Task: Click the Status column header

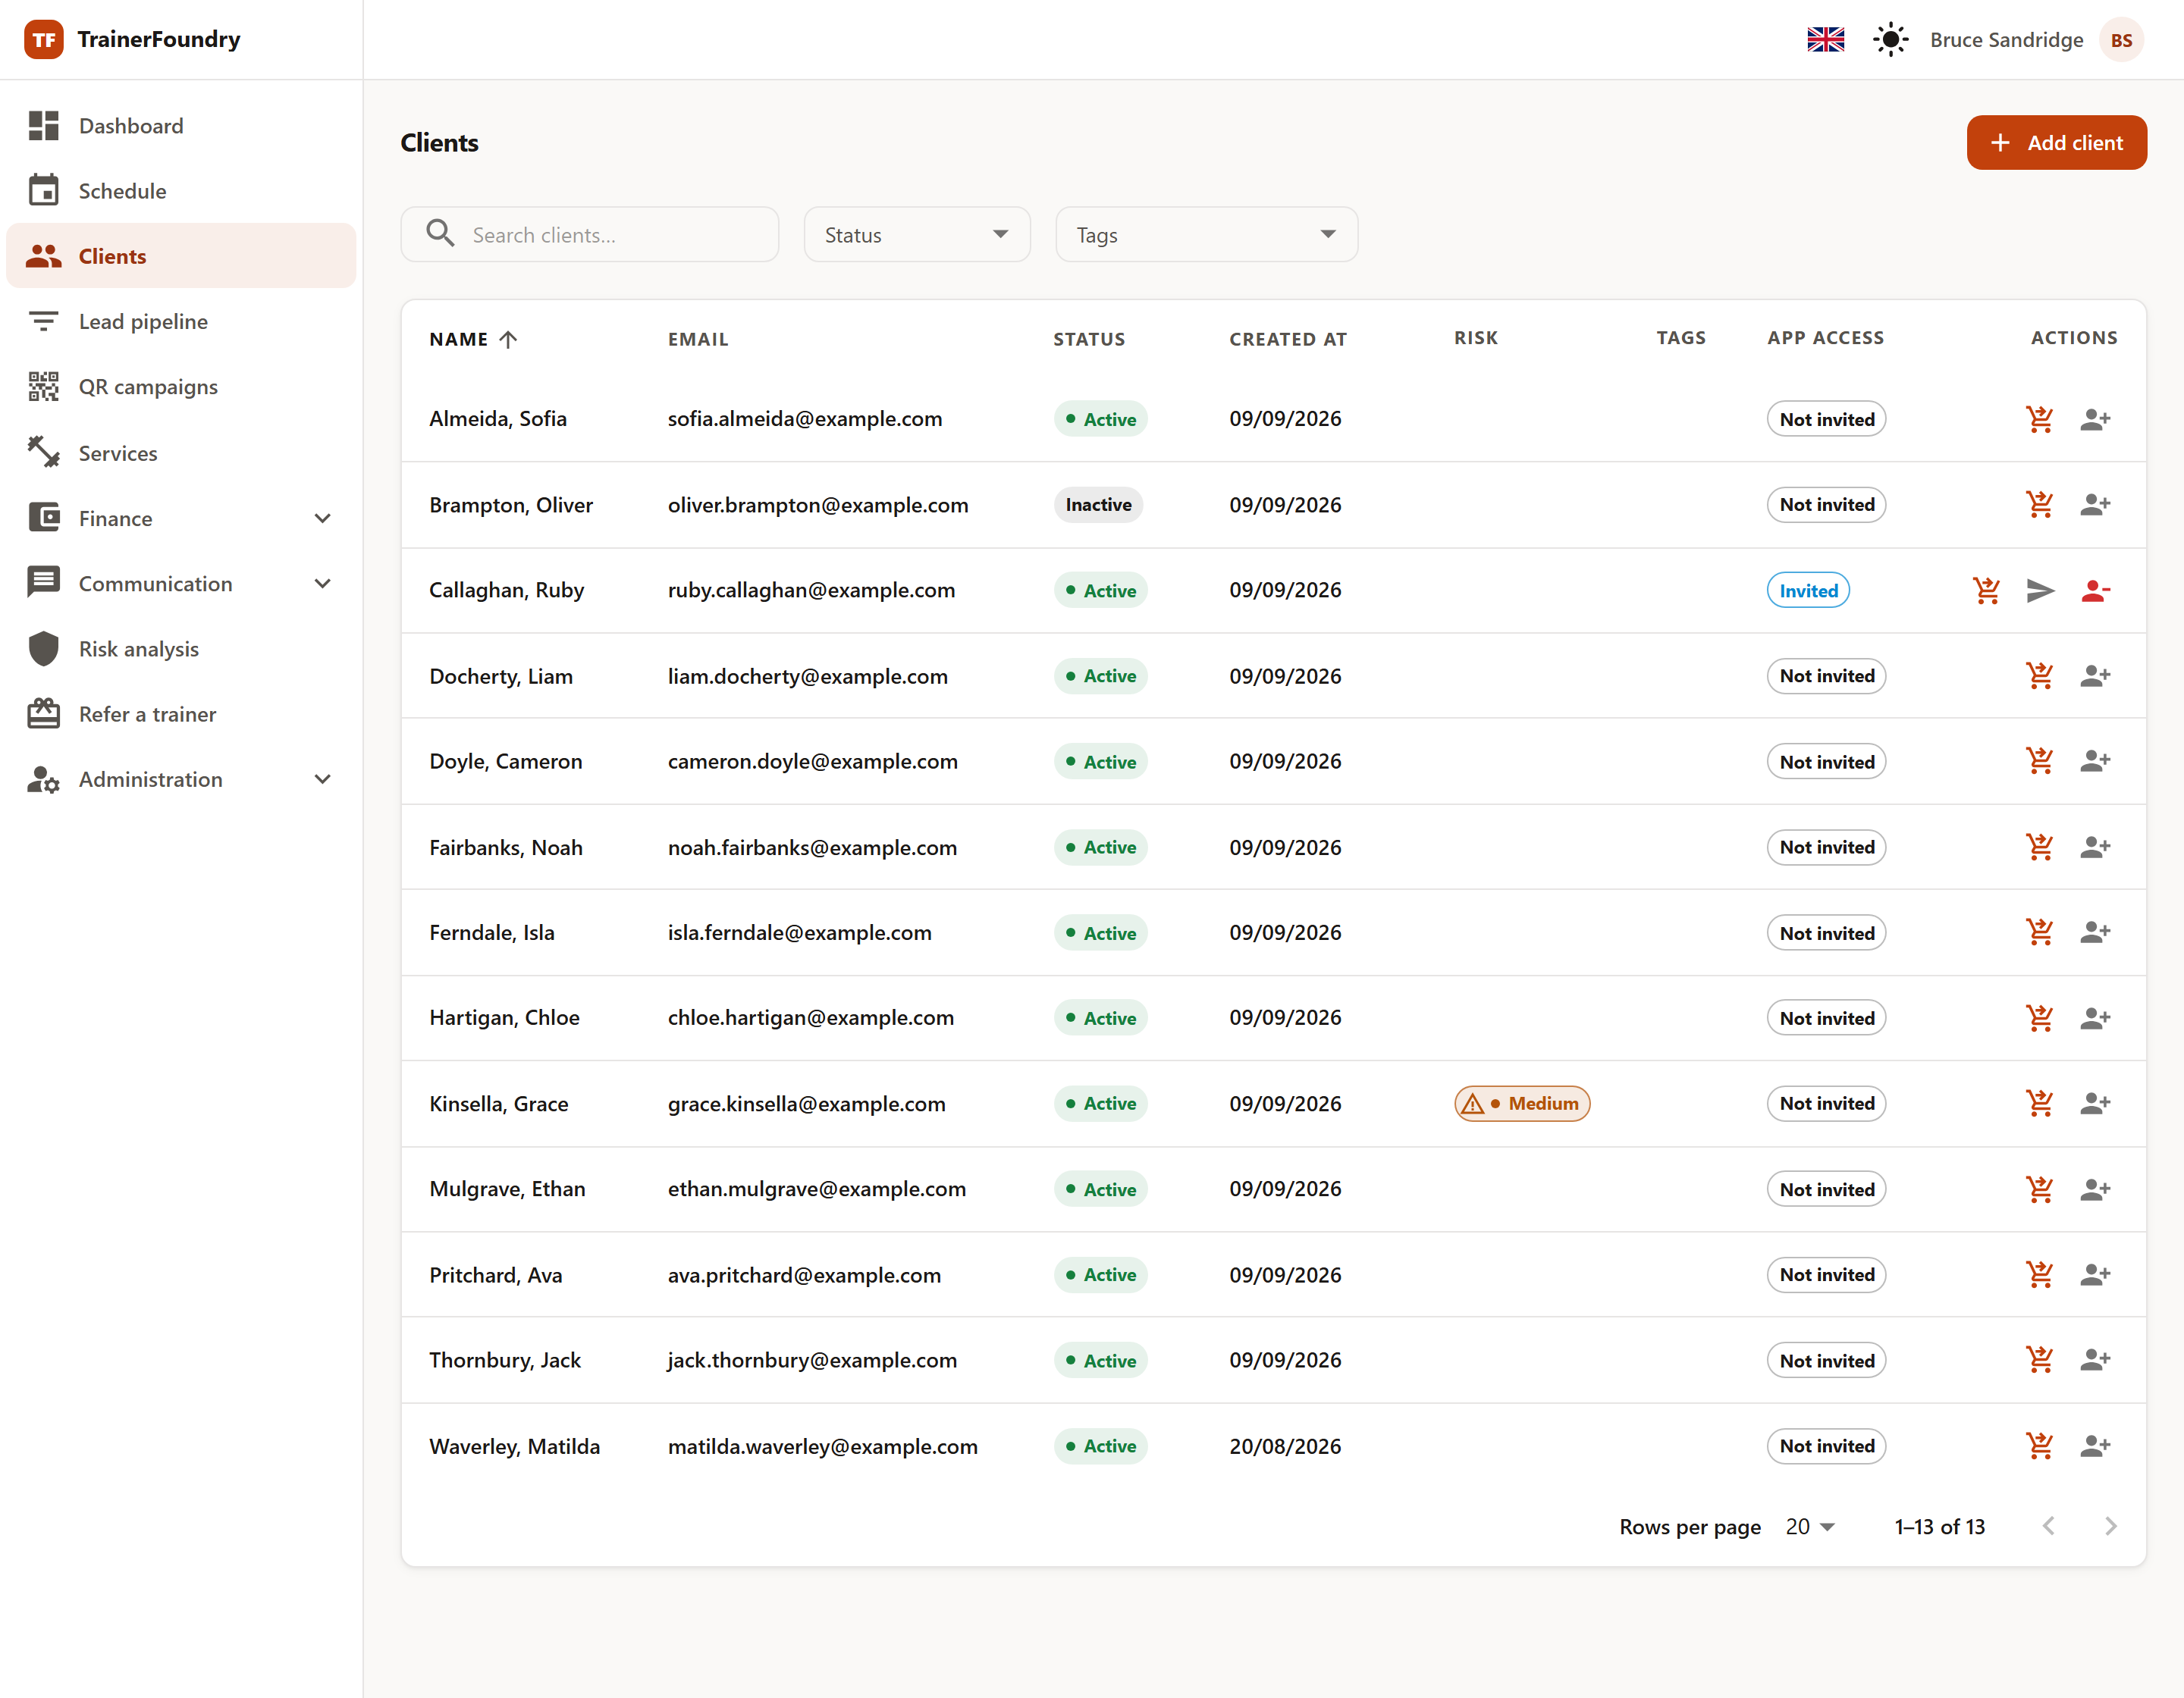Action: coord(1089,340)
